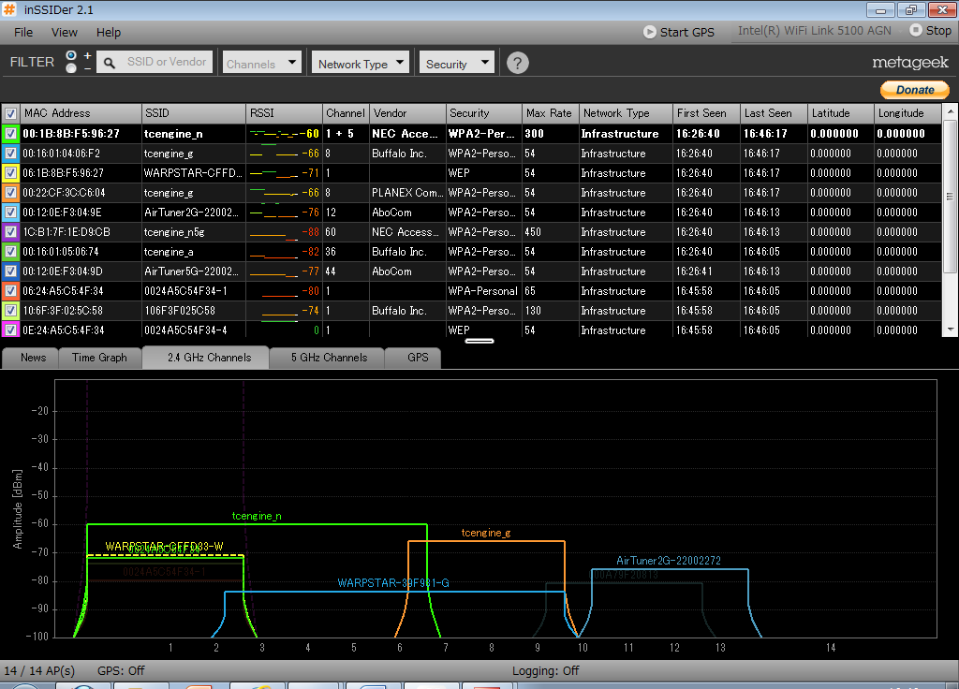Click the AirTuner2G-22002272 label in the graph
Image resolution: width=959 pixels, height=689 pixels.
click(x=669, y=561)
